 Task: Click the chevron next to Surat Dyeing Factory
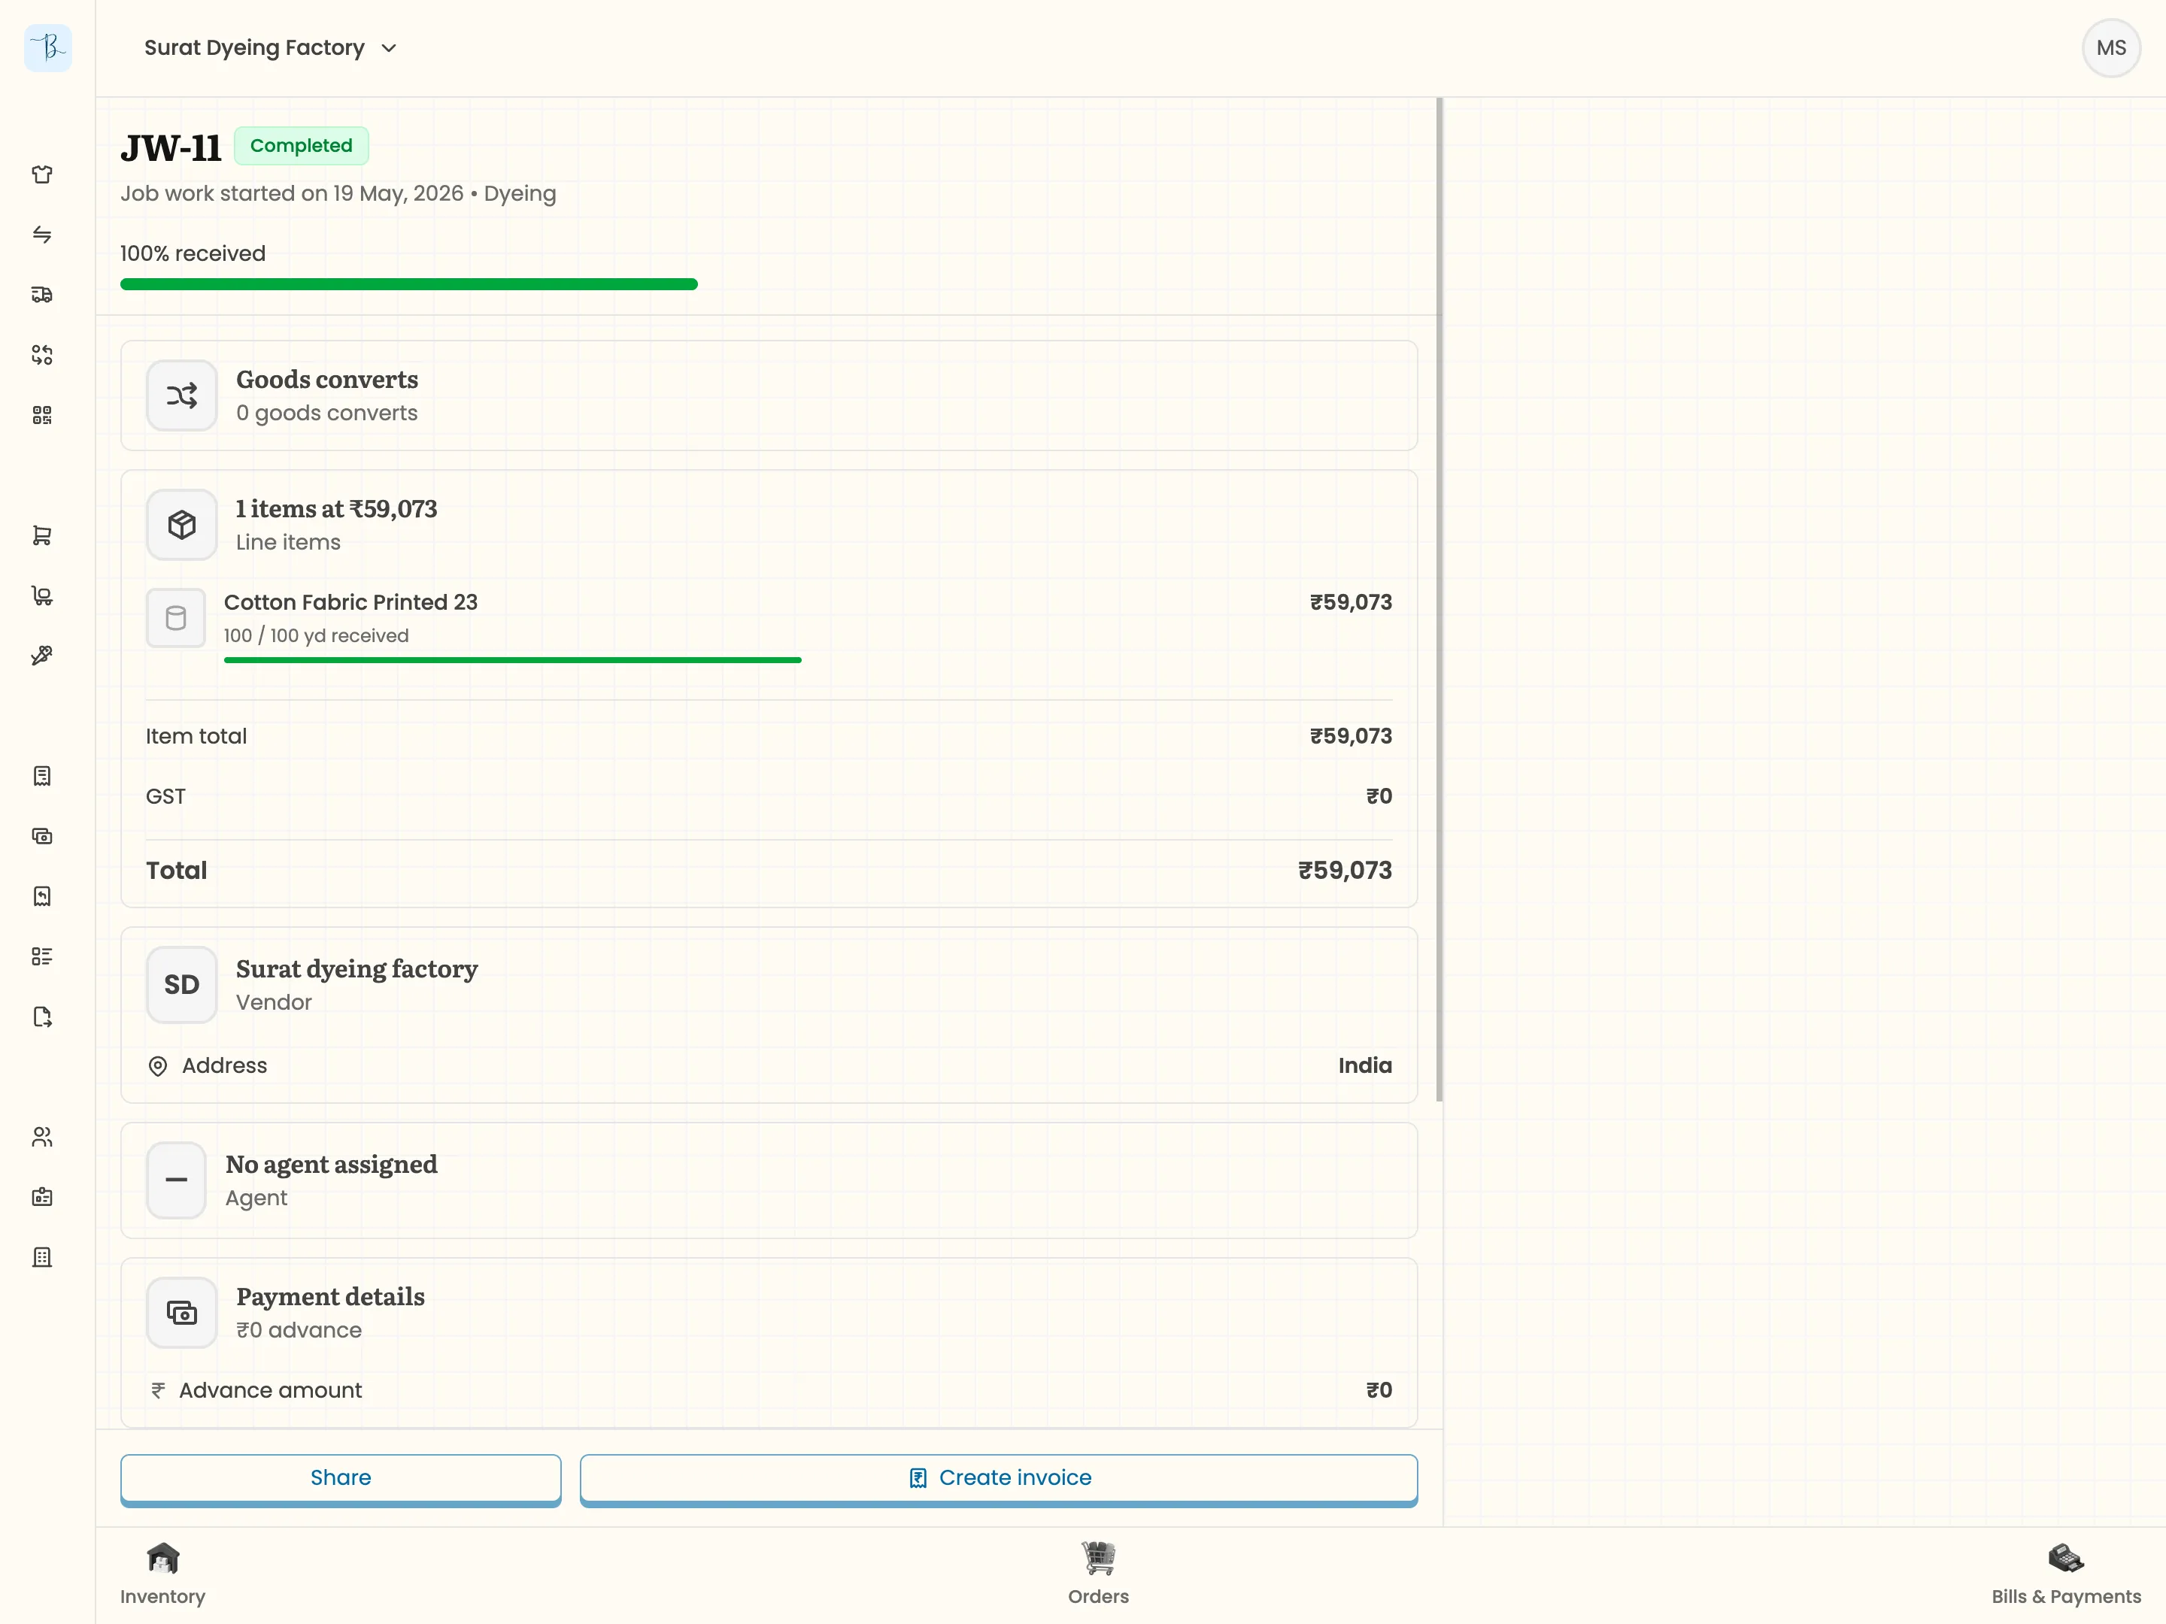pyautogui.click(x=389, y=48)
